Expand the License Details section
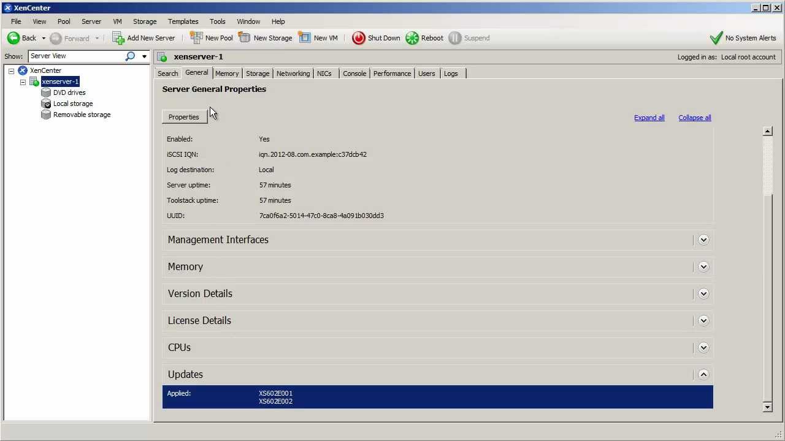 click(703, 320)
